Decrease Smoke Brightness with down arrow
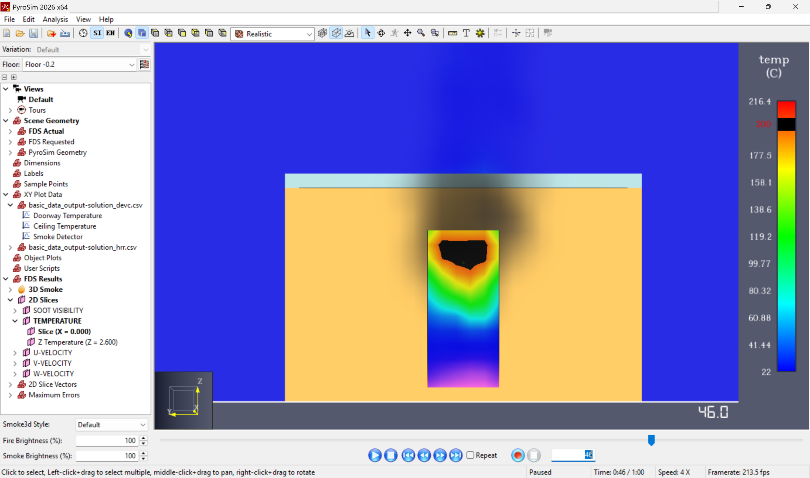Screen dimensions: 810x478 point(144,458)
